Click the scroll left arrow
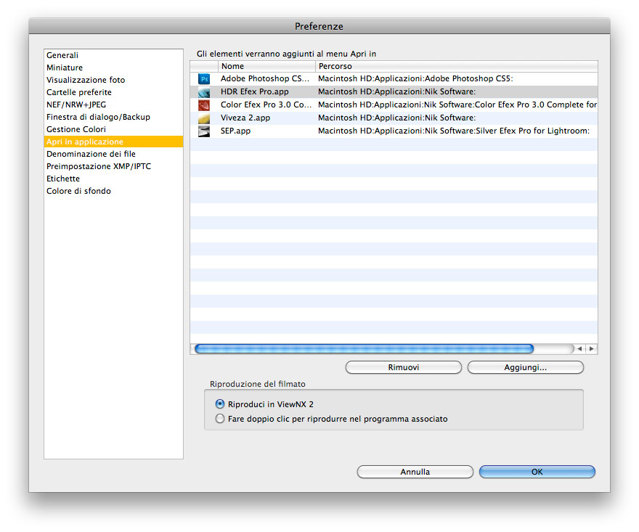The height and width of the screenshot is (532, 639). [x=579, y=348]
